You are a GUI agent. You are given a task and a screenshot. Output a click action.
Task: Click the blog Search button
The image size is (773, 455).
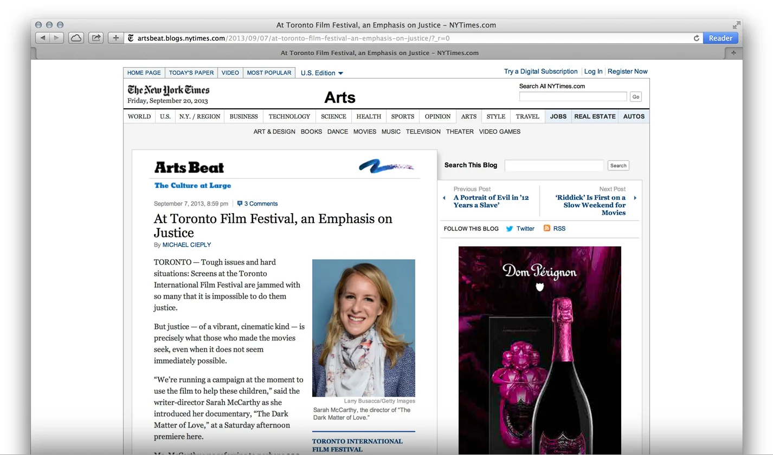pyautogui.click(x=618, y=166)
